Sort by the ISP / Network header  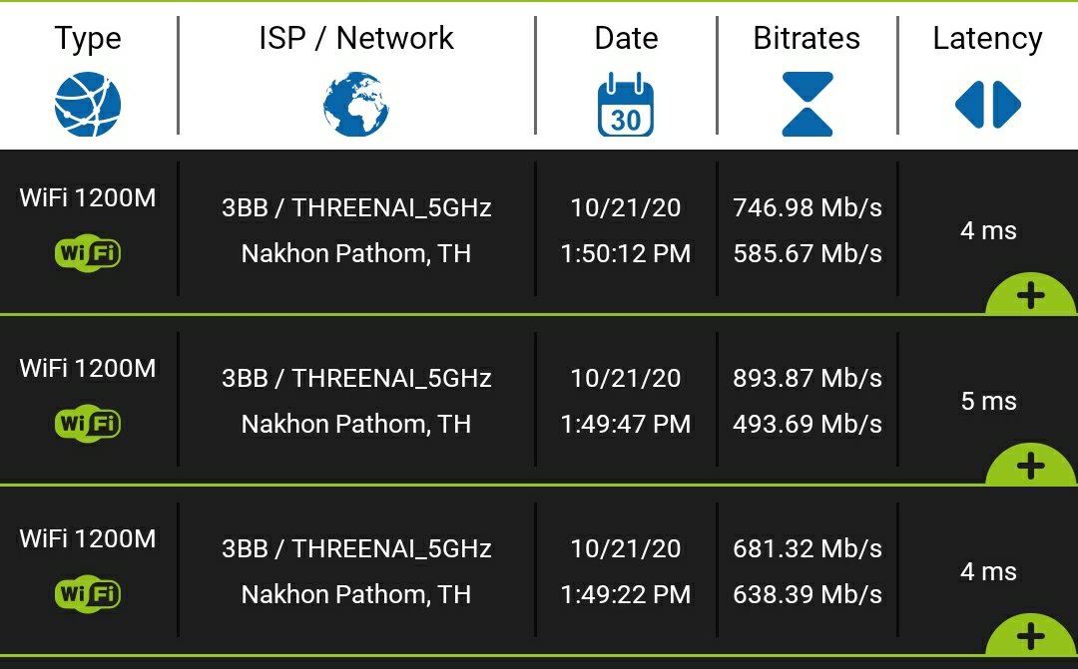point(355,38)
